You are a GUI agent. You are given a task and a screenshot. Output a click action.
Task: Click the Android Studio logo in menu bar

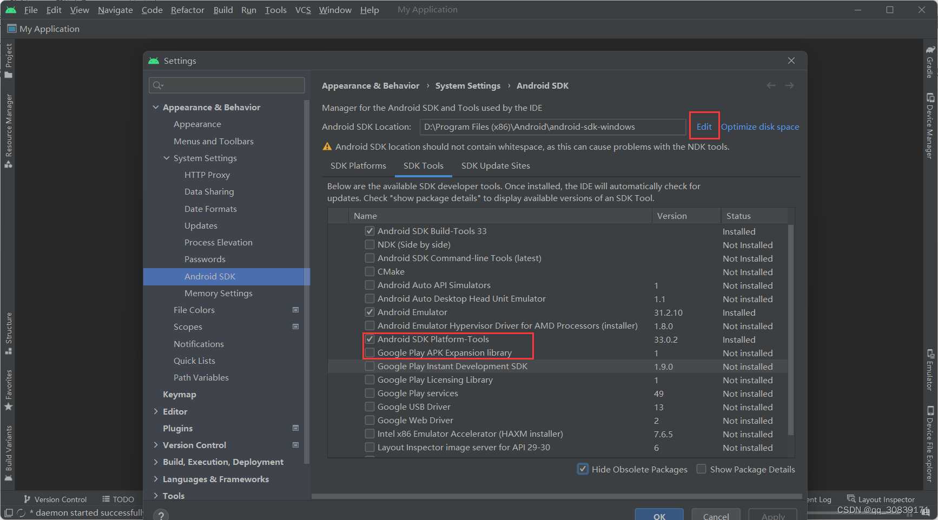tap(11, 10)
